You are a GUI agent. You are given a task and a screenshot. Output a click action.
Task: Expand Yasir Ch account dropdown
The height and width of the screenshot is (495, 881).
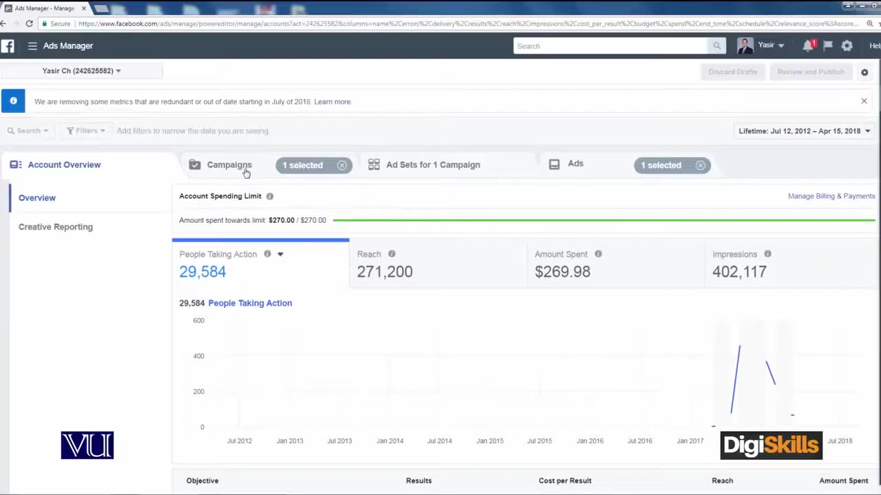point(81,71)
